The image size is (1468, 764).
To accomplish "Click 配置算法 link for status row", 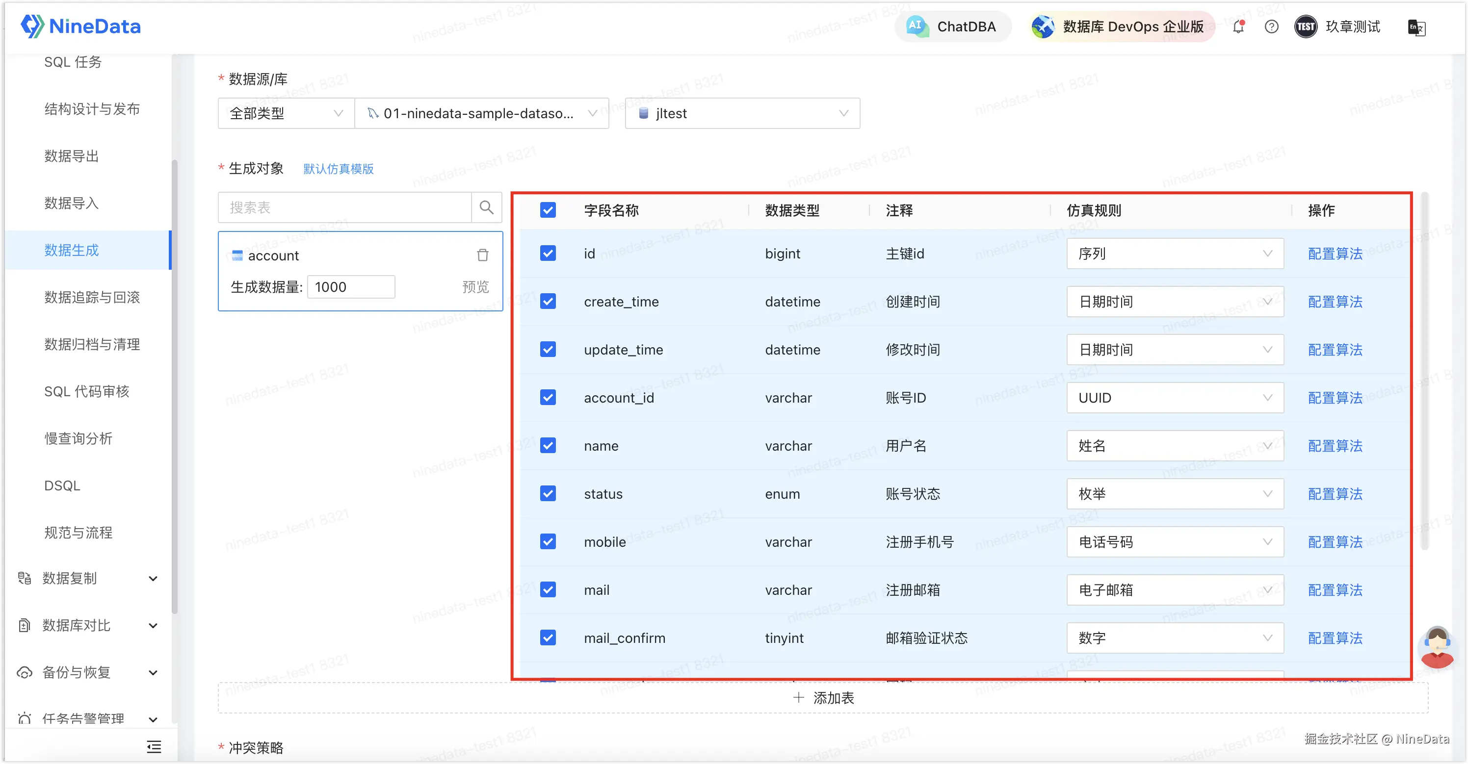I will 1335,494.
